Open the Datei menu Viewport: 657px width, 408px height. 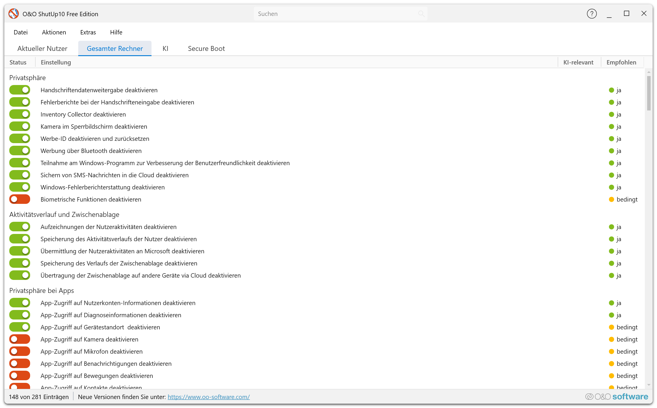pos(21,32)
